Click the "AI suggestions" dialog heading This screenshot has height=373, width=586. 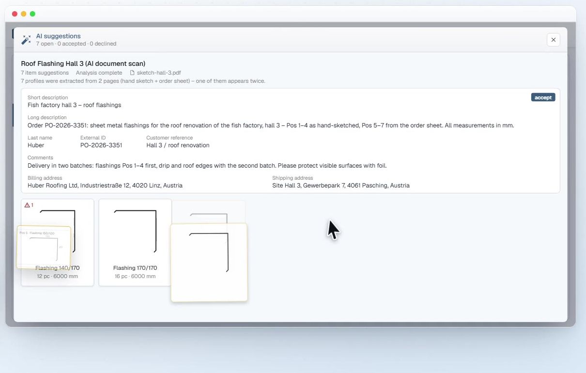(59, 36)
